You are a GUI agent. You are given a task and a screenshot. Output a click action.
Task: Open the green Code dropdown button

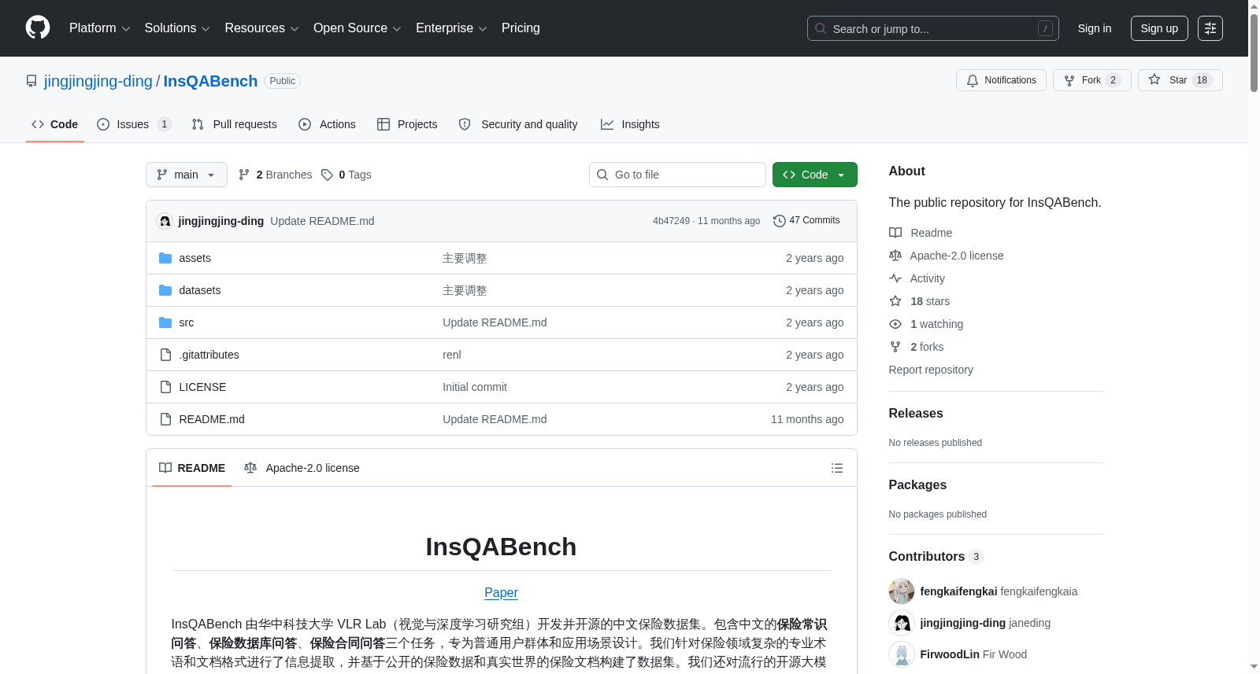pos(815,175)
